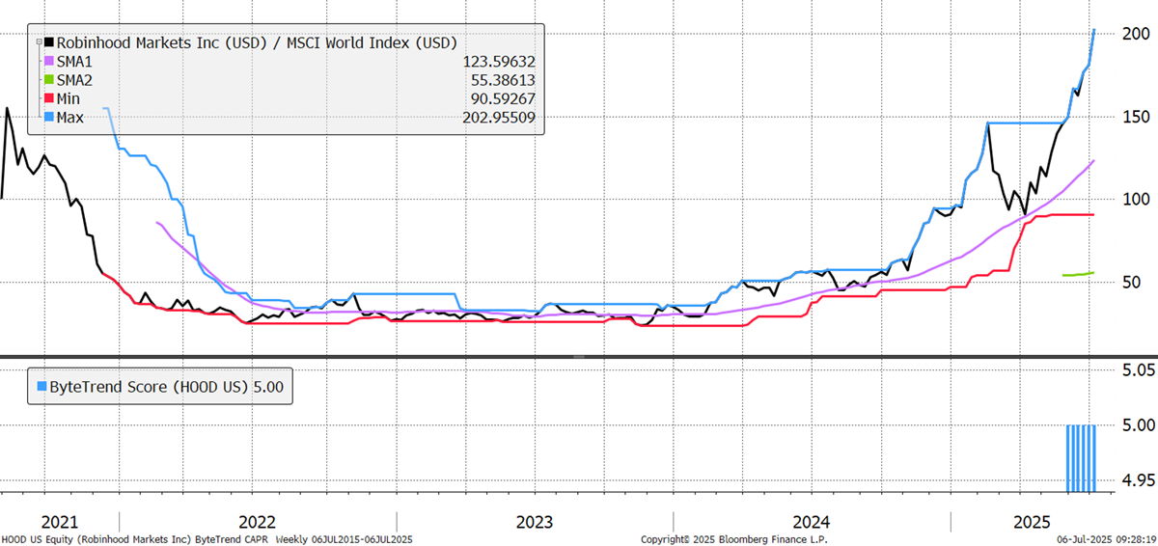The image size is (1158, 546).
Task: Click the 2023 x-axis year label
Action: pyautogui.click(x=535, y=521)
